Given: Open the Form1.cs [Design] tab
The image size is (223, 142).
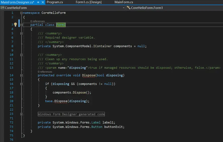Looking at the screenshot, I should click(89, 2).
